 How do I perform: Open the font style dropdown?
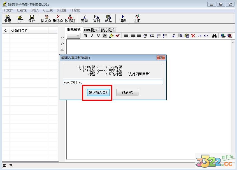click(x=73, y=36)
